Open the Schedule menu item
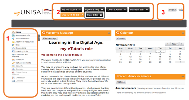189x100 pixels. [x=19, y=60]
